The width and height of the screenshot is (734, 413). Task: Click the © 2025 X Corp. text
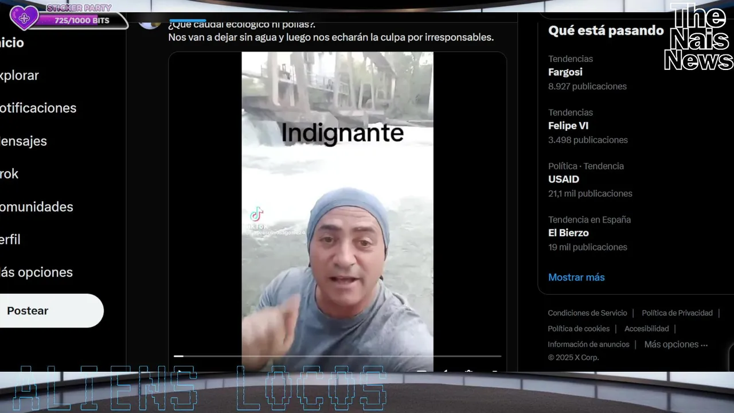573,357
